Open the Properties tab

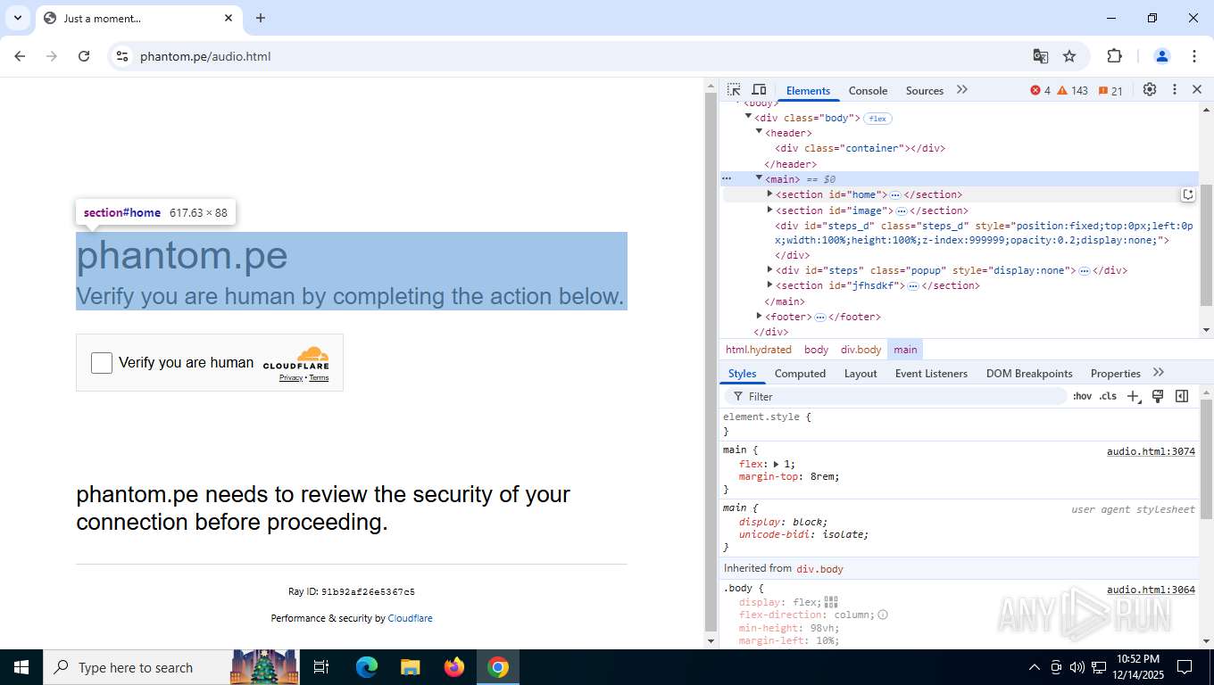1115,373
